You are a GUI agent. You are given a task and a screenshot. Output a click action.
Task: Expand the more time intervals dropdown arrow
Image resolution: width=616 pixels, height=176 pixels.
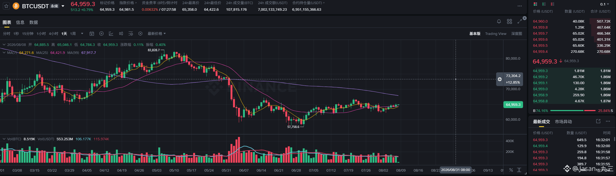(82, 34)
